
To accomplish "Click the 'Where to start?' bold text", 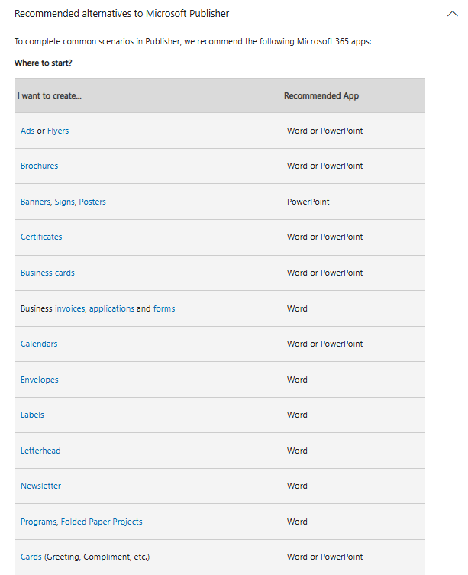I will coord(44,63).
